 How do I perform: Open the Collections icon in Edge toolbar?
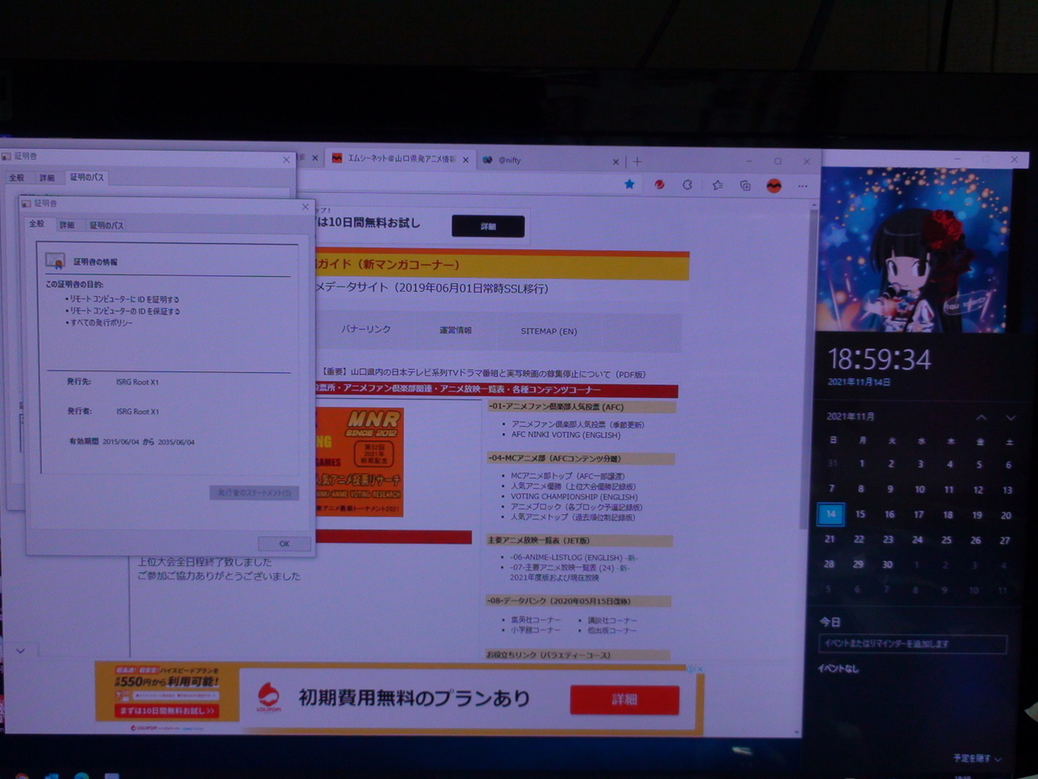(746, 185)
